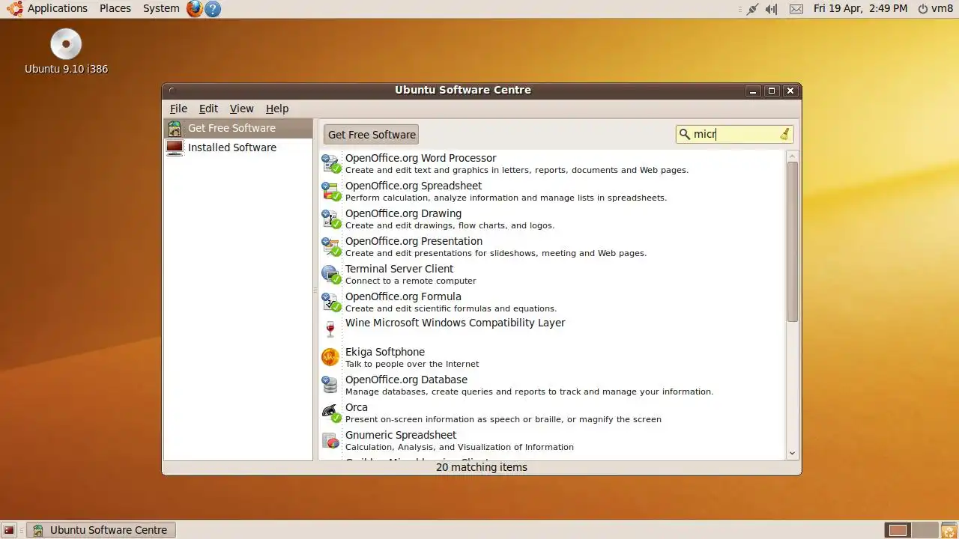This screenshot has height=539, width=959.
Task: Select Installed Software in sidebar
Action: (238, 147)
